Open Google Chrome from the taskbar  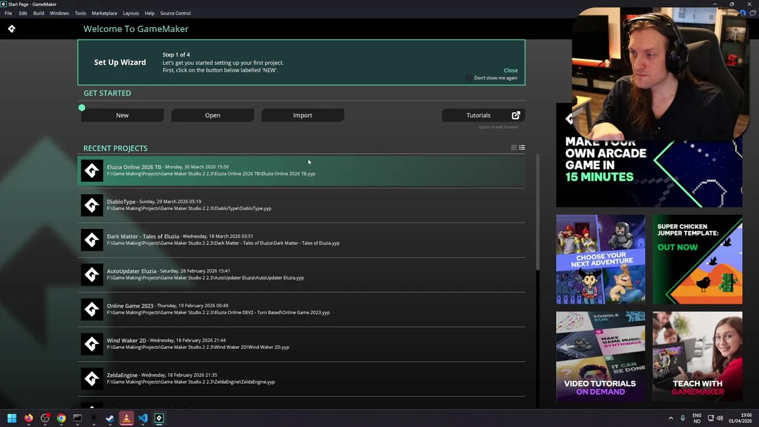[x=61, y=418]
